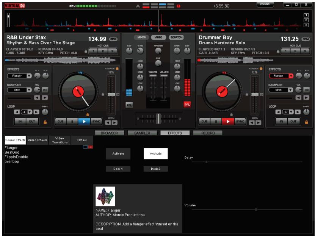Toggle PFL headphone cue for left deck

point(129,105)
